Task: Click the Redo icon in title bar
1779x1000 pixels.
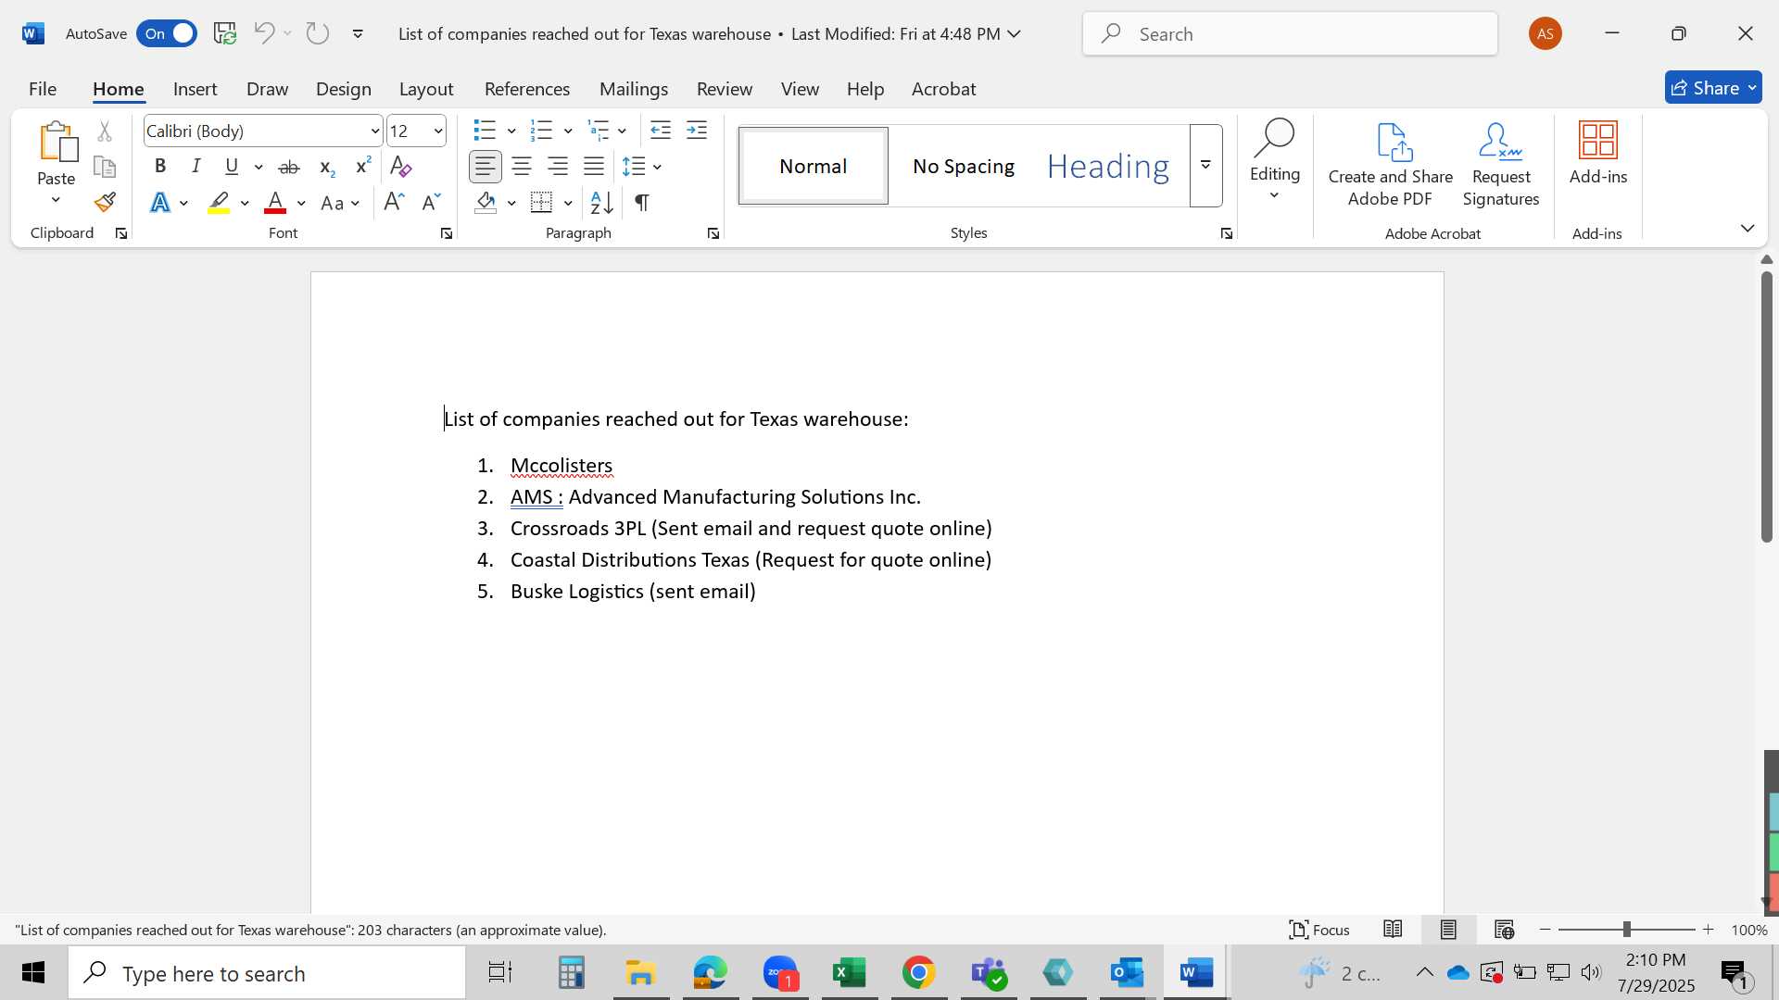Action: point(318,33)
